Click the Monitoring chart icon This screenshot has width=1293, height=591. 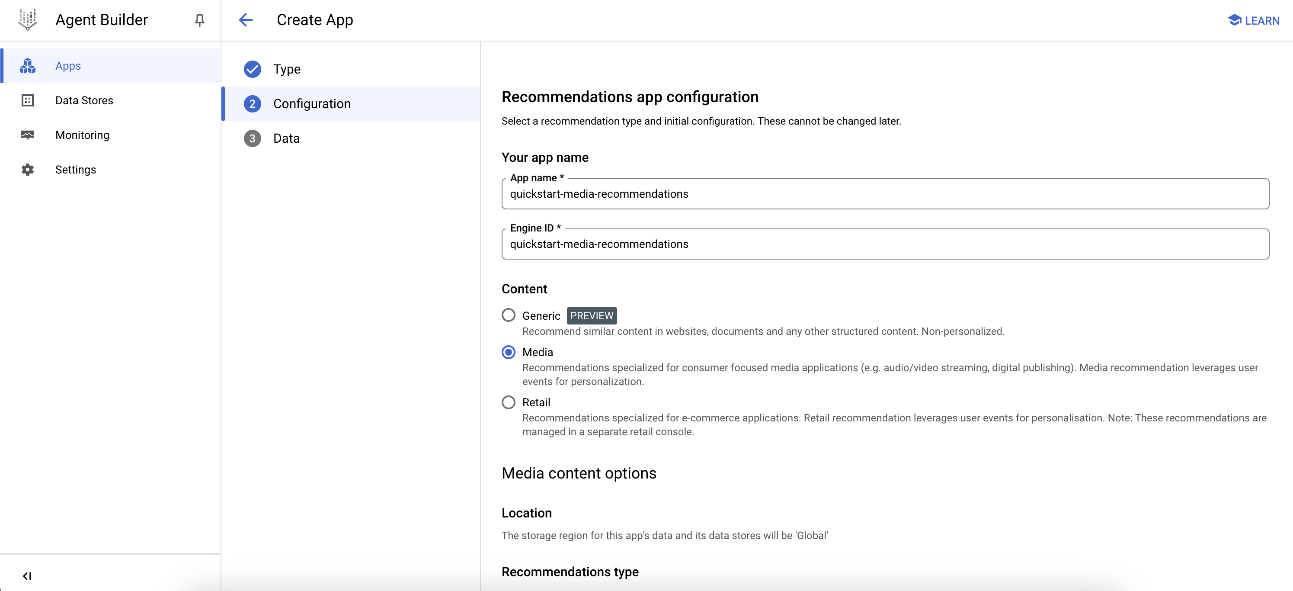pyautogui.click(x=28, y=135)
